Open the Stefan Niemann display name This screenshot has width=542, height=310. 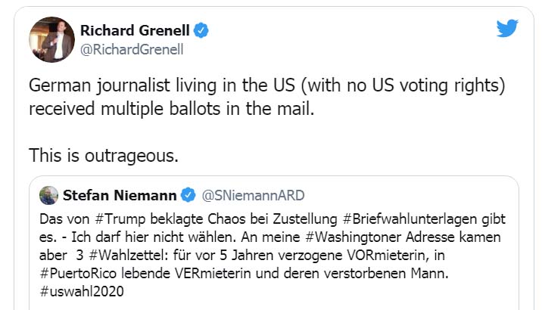(x=120, y=195)
